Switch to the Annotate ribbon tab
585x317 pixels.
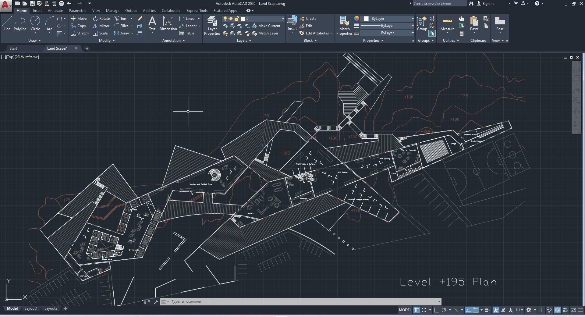(55, 11)
